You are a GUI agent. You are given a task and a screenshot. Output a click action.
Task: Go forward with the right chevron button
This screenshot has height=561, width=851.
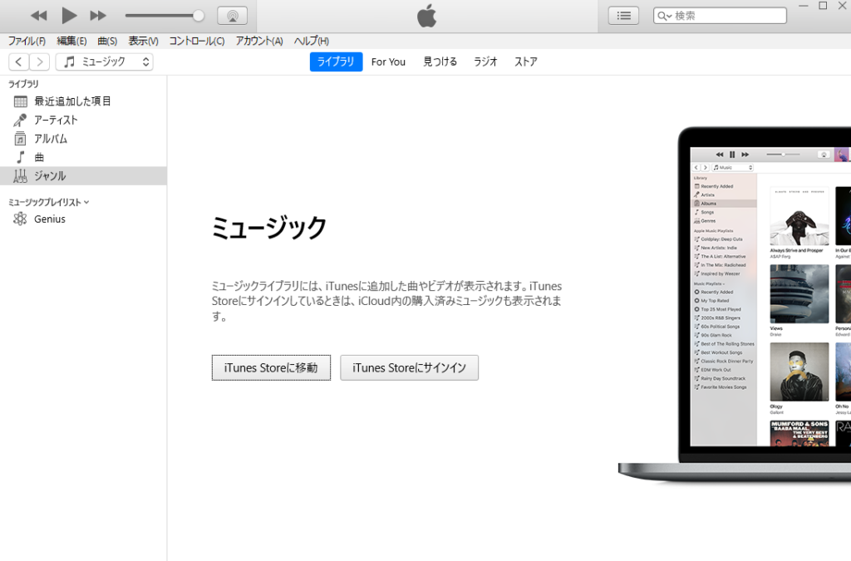tap(40, 62)
